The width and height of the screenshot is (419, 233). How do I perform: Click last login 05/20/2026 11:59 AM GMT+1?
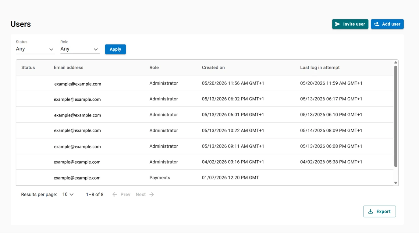pos(331,83)
